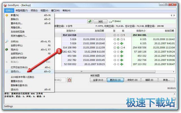Select date cell 20.11.2007 9:38:47
The image size is (181, 113).
[165, 64]
